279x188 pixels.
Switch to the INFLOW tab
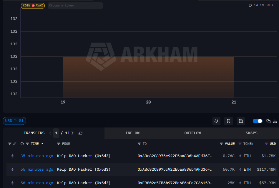click(132, 133)
